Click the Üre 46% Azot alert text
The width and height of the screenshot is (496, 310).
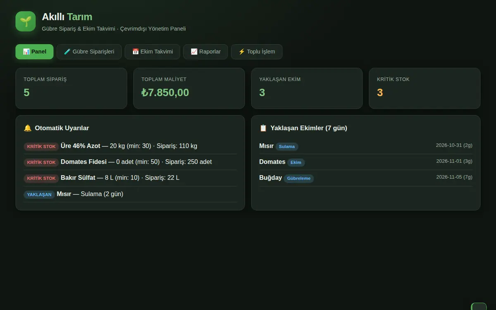click(129, 146)
